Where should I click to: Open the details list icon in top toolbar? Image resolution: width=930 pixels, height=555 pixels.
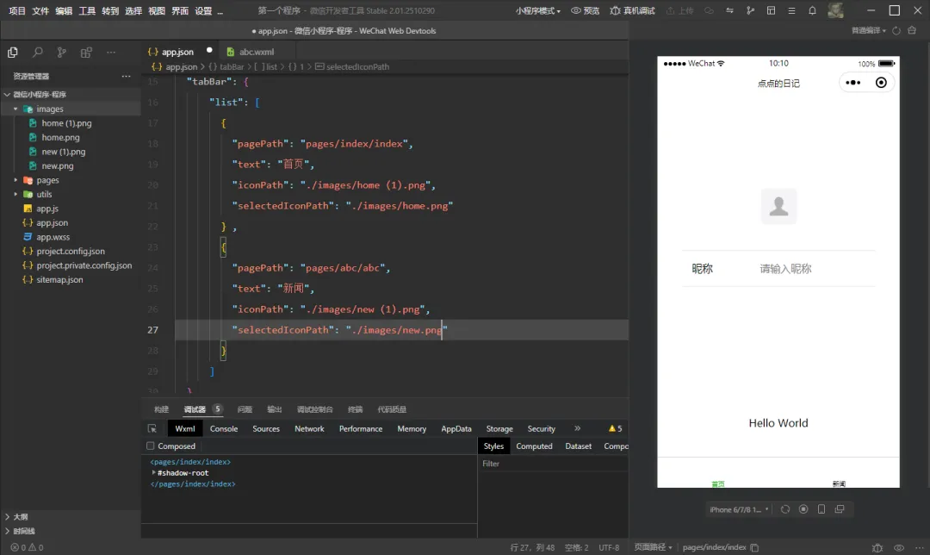tap(792, 10)
